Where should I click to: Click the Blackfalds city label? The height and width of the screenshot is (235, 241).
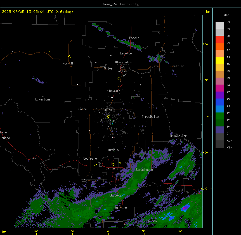pos(123,62)
